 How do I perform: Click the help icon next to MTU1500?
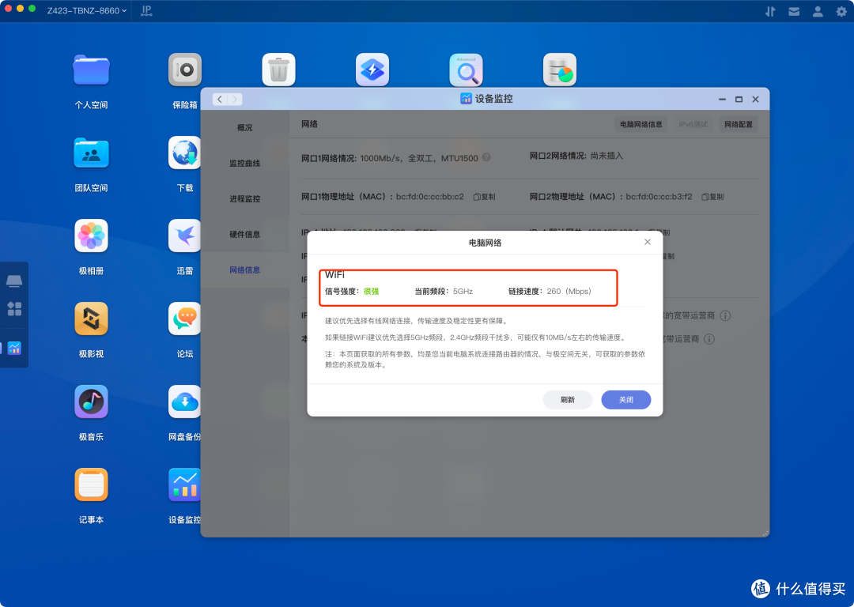[486, 157]
